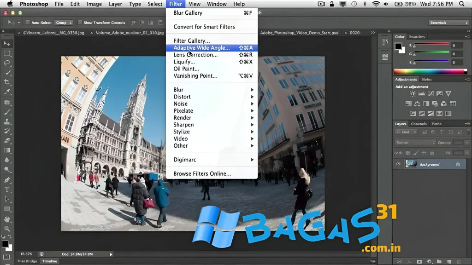Add a Channel Mixer adjustment

point(444,104)
